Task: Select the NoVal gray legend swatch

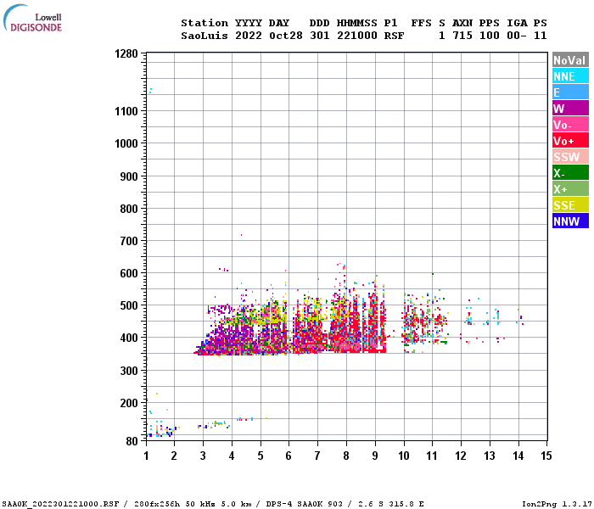Action: pos(570,60)
